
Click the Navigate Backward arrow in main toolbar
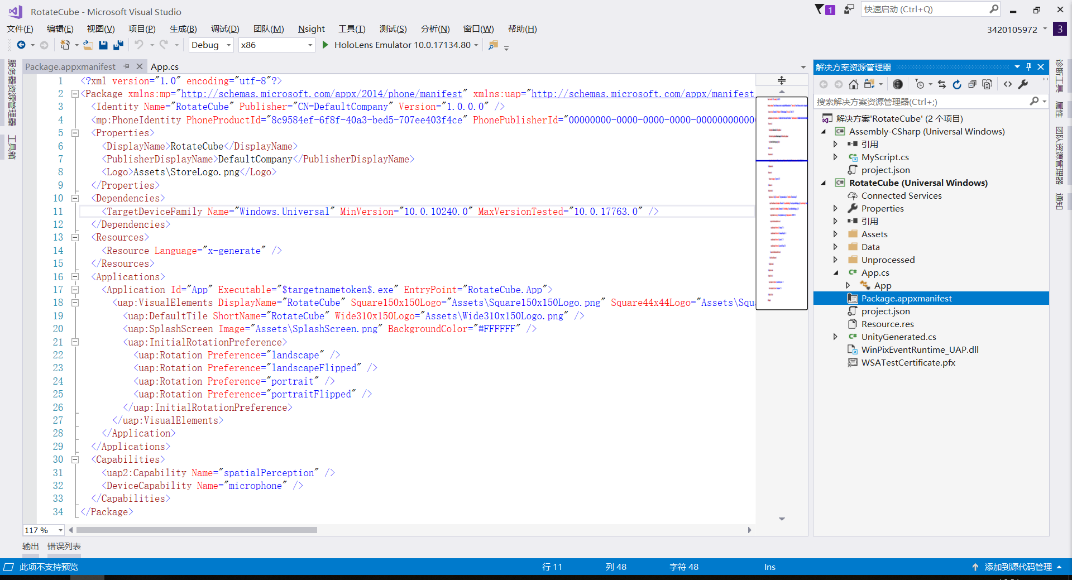[21, 45]
